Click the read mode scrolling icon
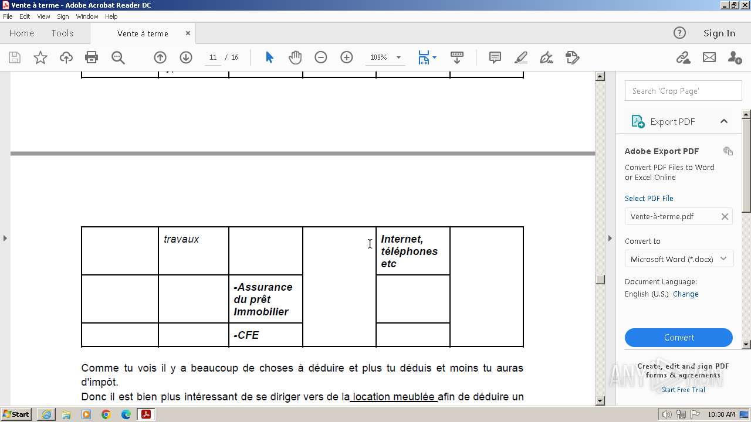The height and width of the screenshot is (422, 751). coord(457,57)
